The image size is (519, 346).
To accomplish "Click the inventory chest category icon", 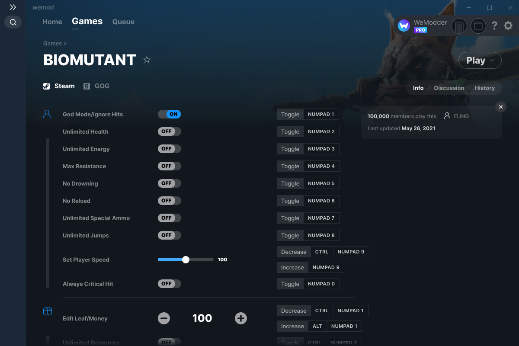I will 47,311.
